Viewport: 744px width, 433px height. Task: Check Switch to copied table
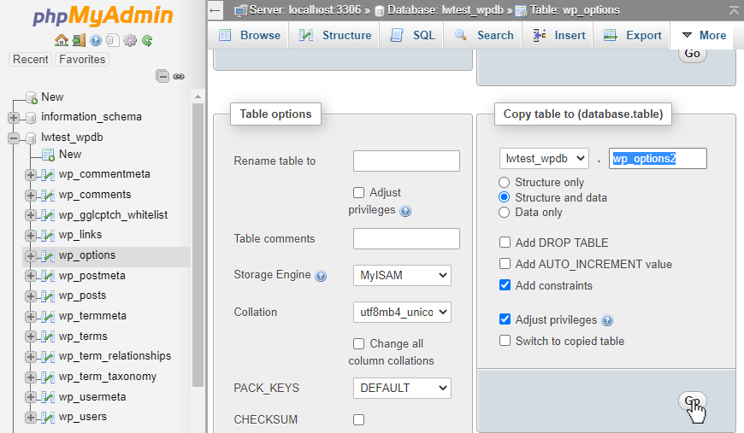(x=505, y=341)
